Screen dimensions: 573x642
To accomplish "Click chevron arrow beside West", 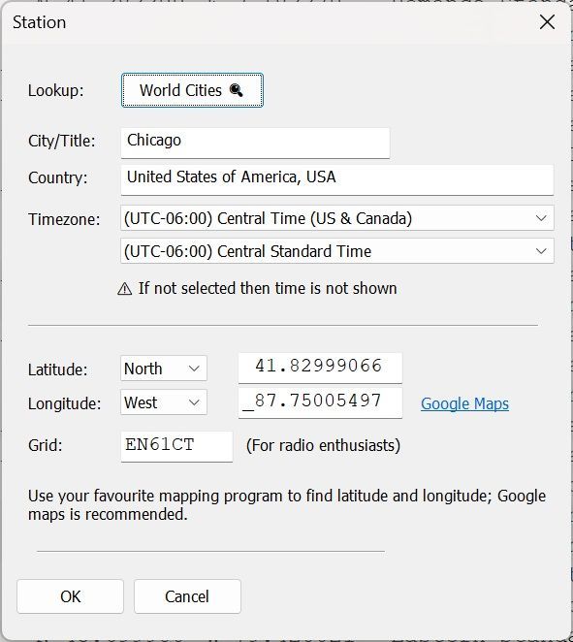I will pos(194,402).
